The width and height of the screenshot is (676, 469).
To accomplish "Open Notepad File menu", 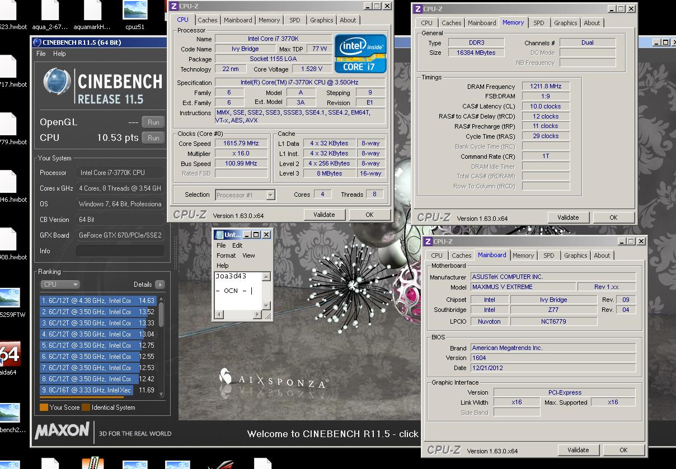I will pos(221,245).
